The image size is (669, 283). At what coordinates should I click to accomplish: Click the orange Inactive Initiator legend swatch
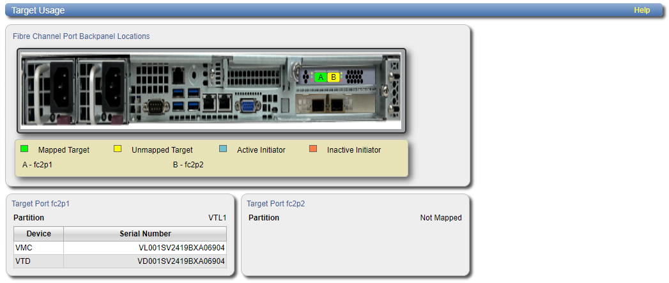click(x=313, y=149)
